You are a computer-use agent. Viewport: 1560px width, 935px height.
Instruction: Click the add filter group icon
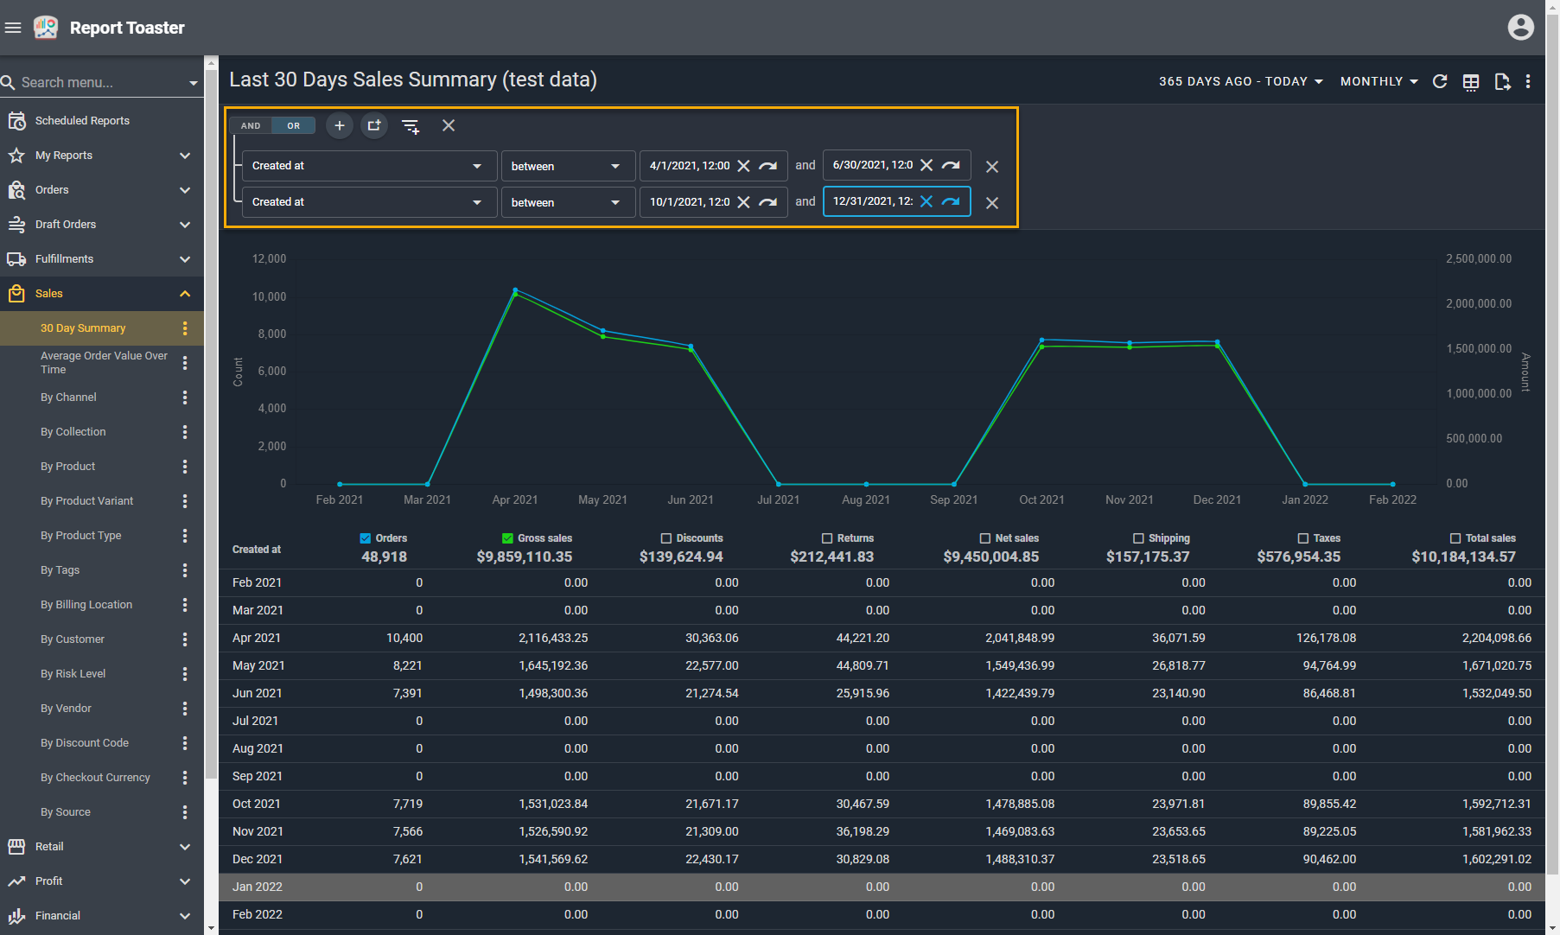tap(374, 125)
